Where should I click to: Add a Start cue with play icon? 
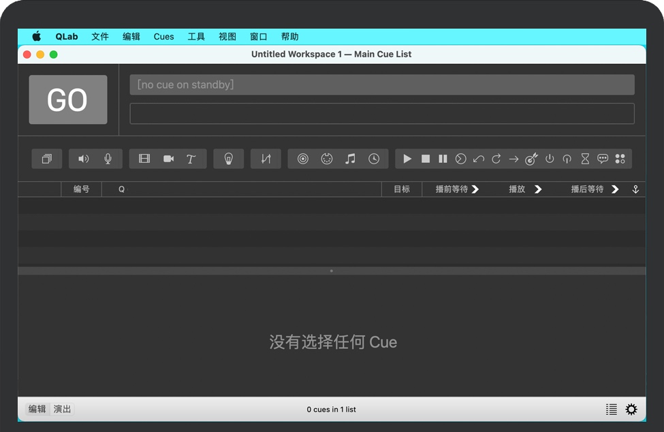[407, 159]
